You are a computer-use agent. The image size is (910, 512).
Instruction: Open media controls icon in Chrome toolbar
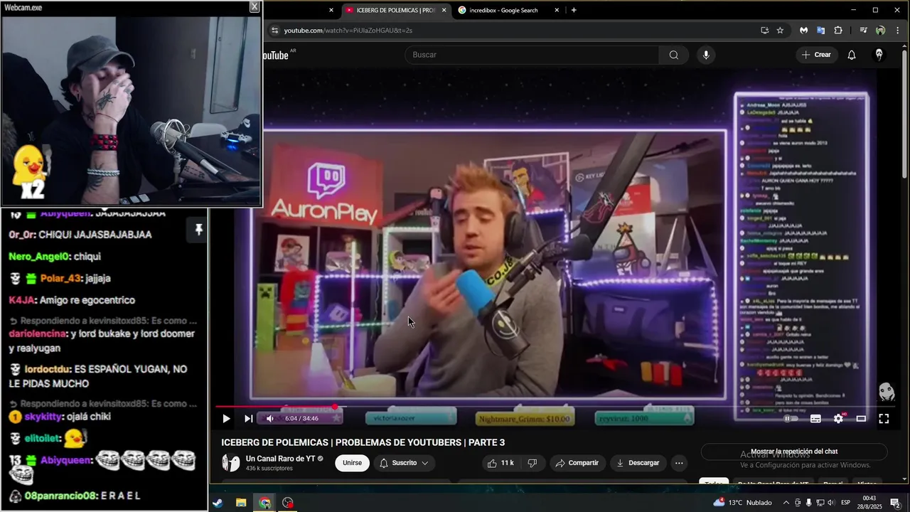(863, 31)
